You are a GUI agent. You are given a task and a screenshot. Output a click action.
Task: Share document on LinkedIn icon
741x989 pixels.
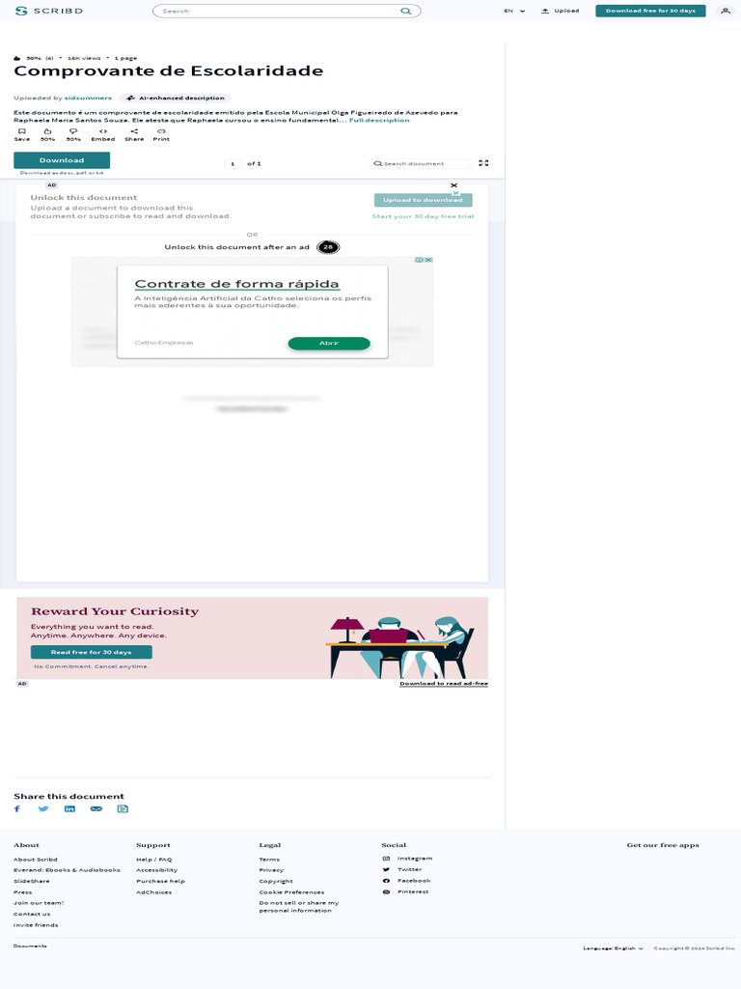click(69, 808)
